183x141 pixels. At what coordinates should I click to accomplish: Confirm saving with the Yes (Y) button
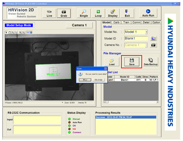click(x=85, y=80)
